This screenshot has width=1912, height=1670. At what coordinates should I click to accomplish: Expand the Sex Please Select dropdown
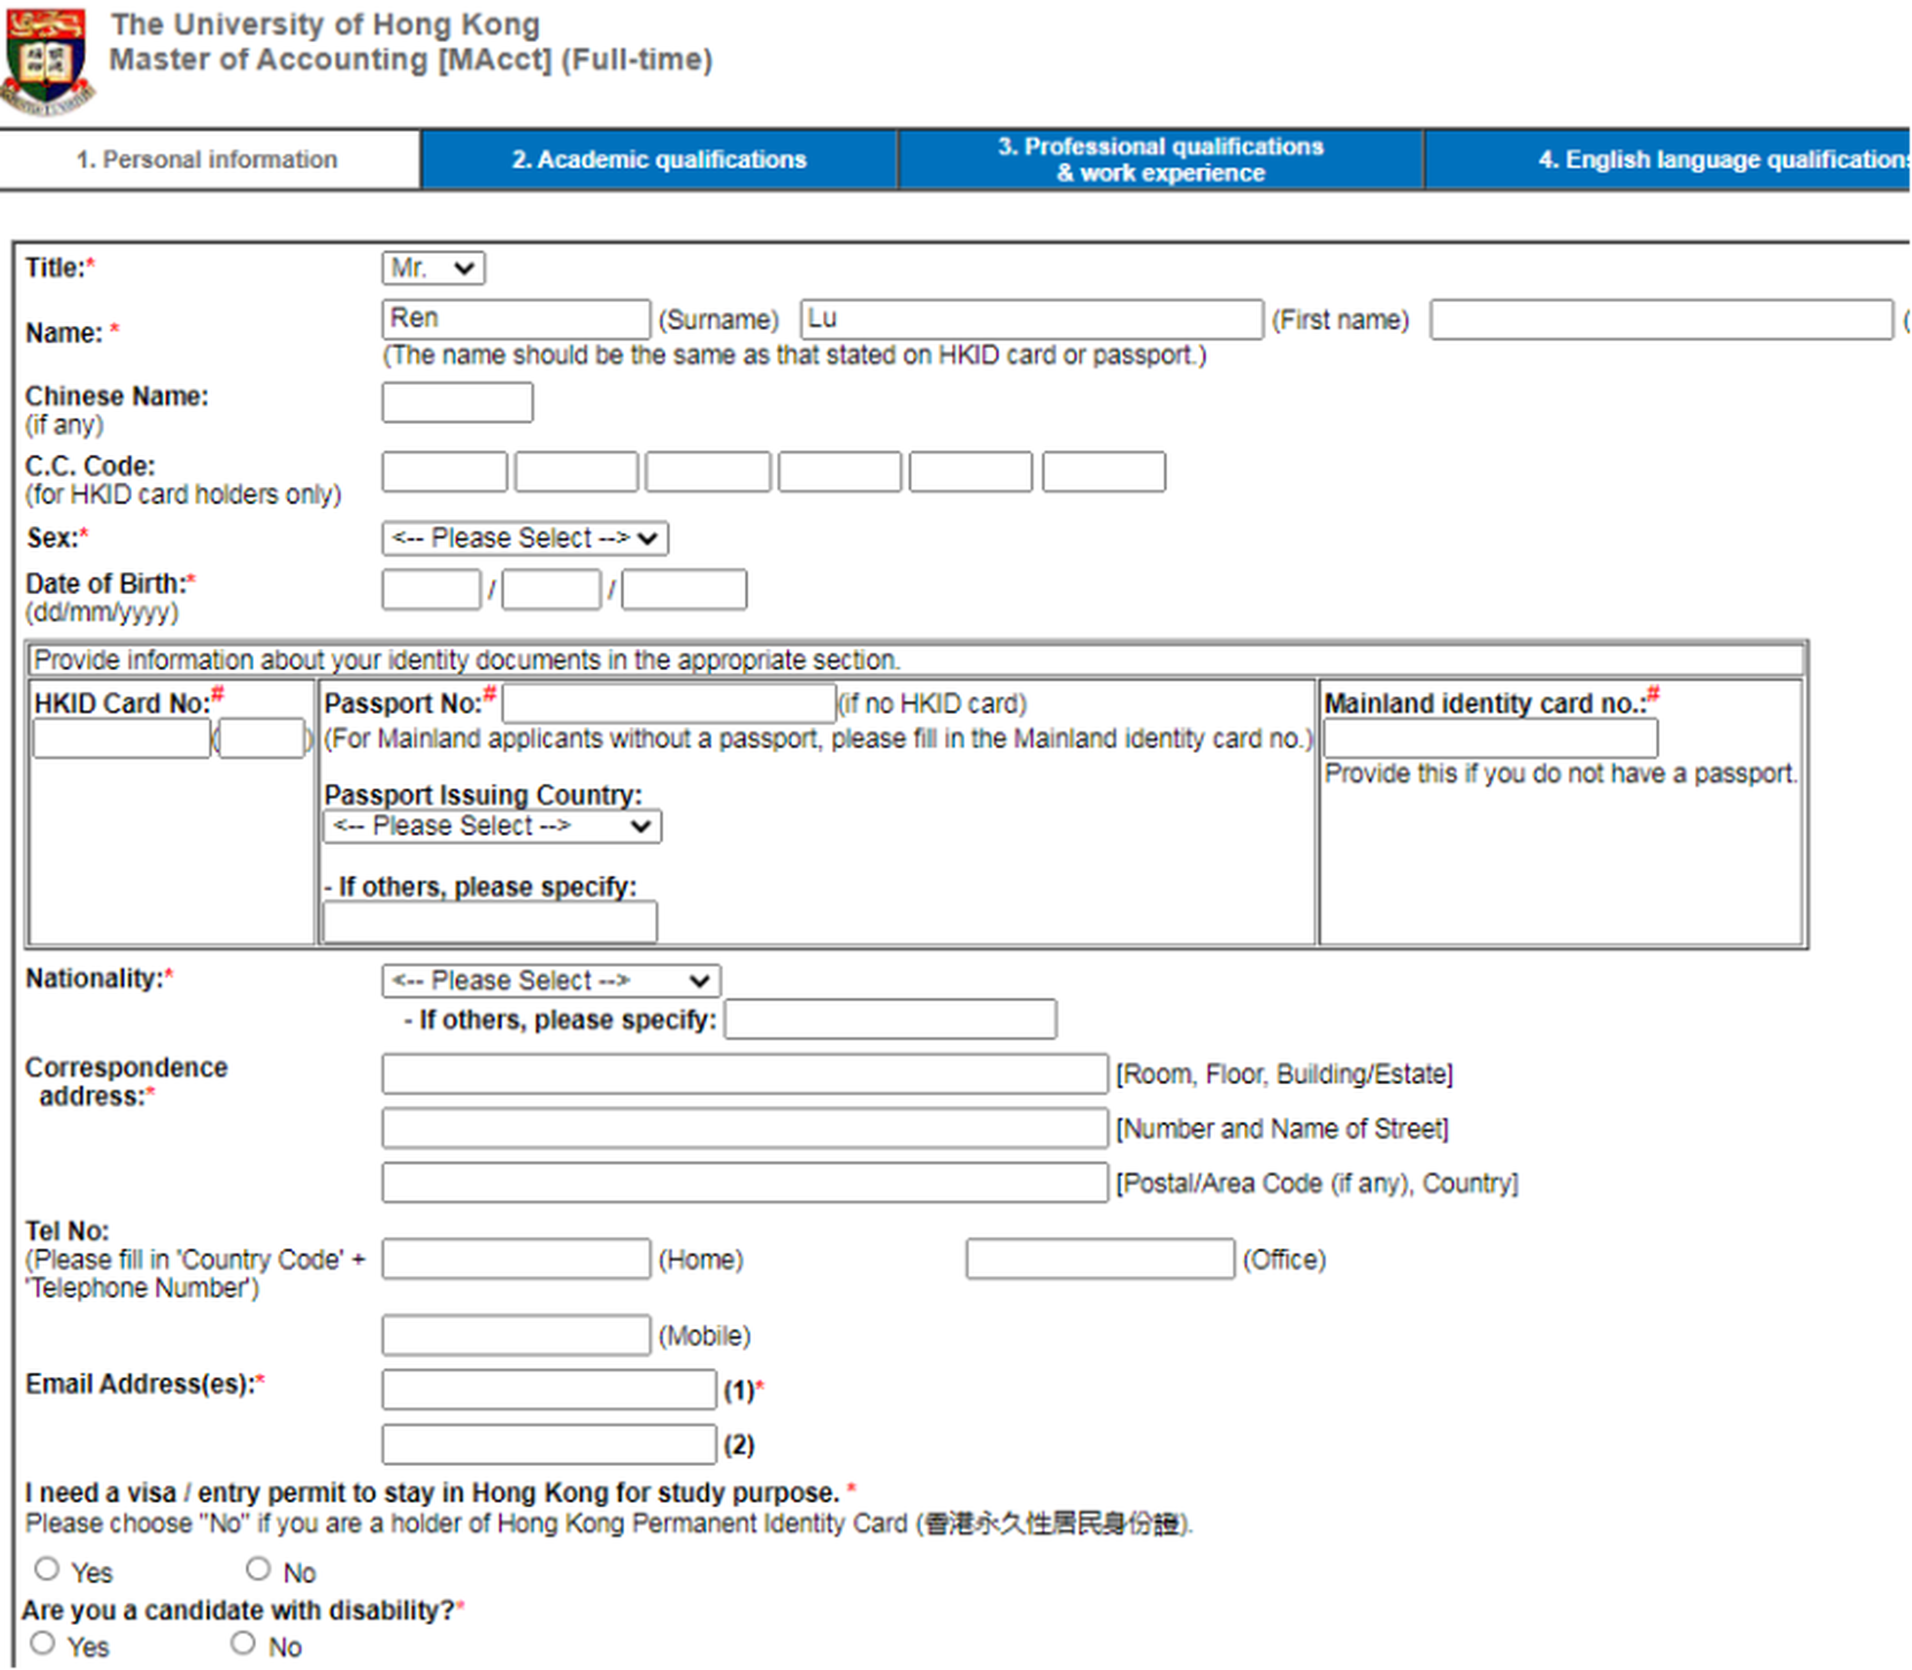tap(525, 539)
